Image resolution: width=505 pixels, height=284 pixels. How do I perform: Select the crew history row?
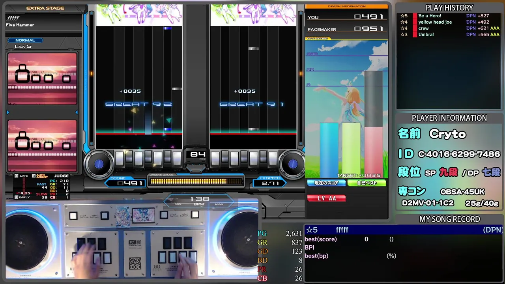click(x=450, y=28)
